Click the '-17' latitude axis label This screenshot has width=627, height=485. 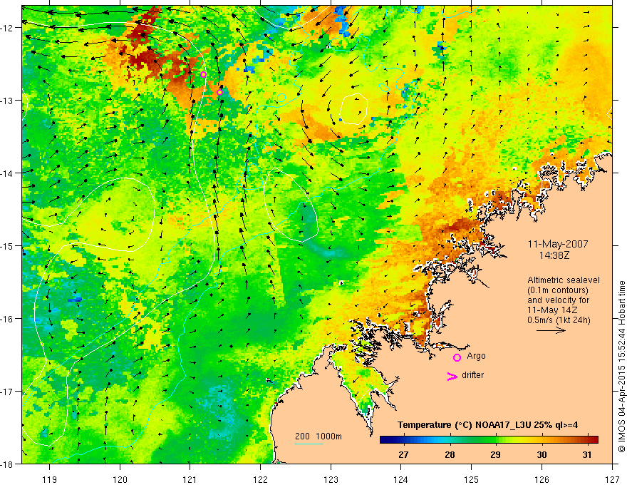(x=9, y=392)
